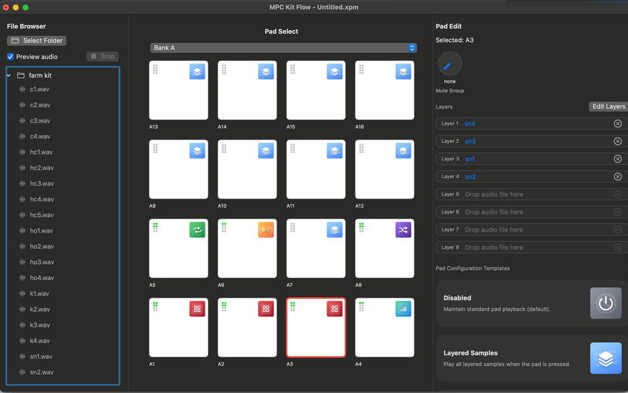Open the Bank A dropdown
The width and height of the screenshot is (628, 393).
[x=282, y=47]
